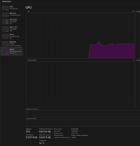Select the CPU item in the sidebar
The width and height of the screenshot is (140, 146).
12,8
